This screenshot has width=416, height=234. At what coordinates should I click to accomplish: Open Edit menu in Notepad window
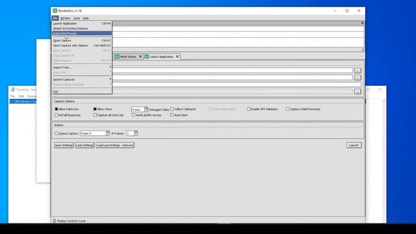click(x=21, y=96)
